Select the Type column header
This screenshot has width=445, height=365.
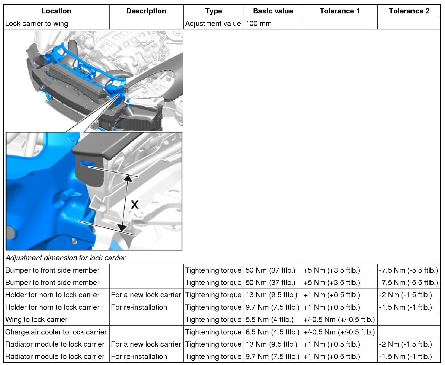pyautogui.click(x=213, y=11)
